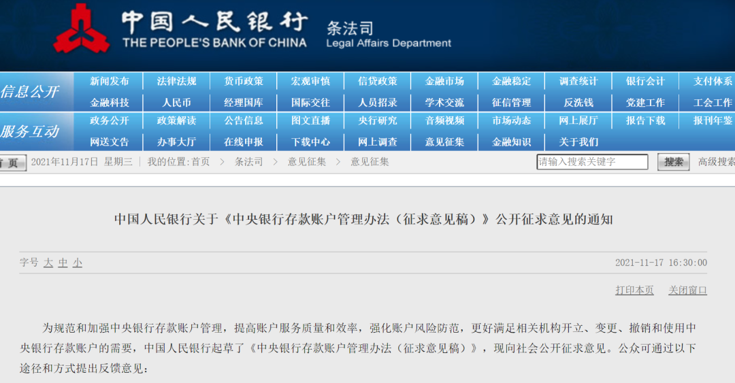Open 银行会计 menu item
This screenshot has width=735, height=383.
645,81
